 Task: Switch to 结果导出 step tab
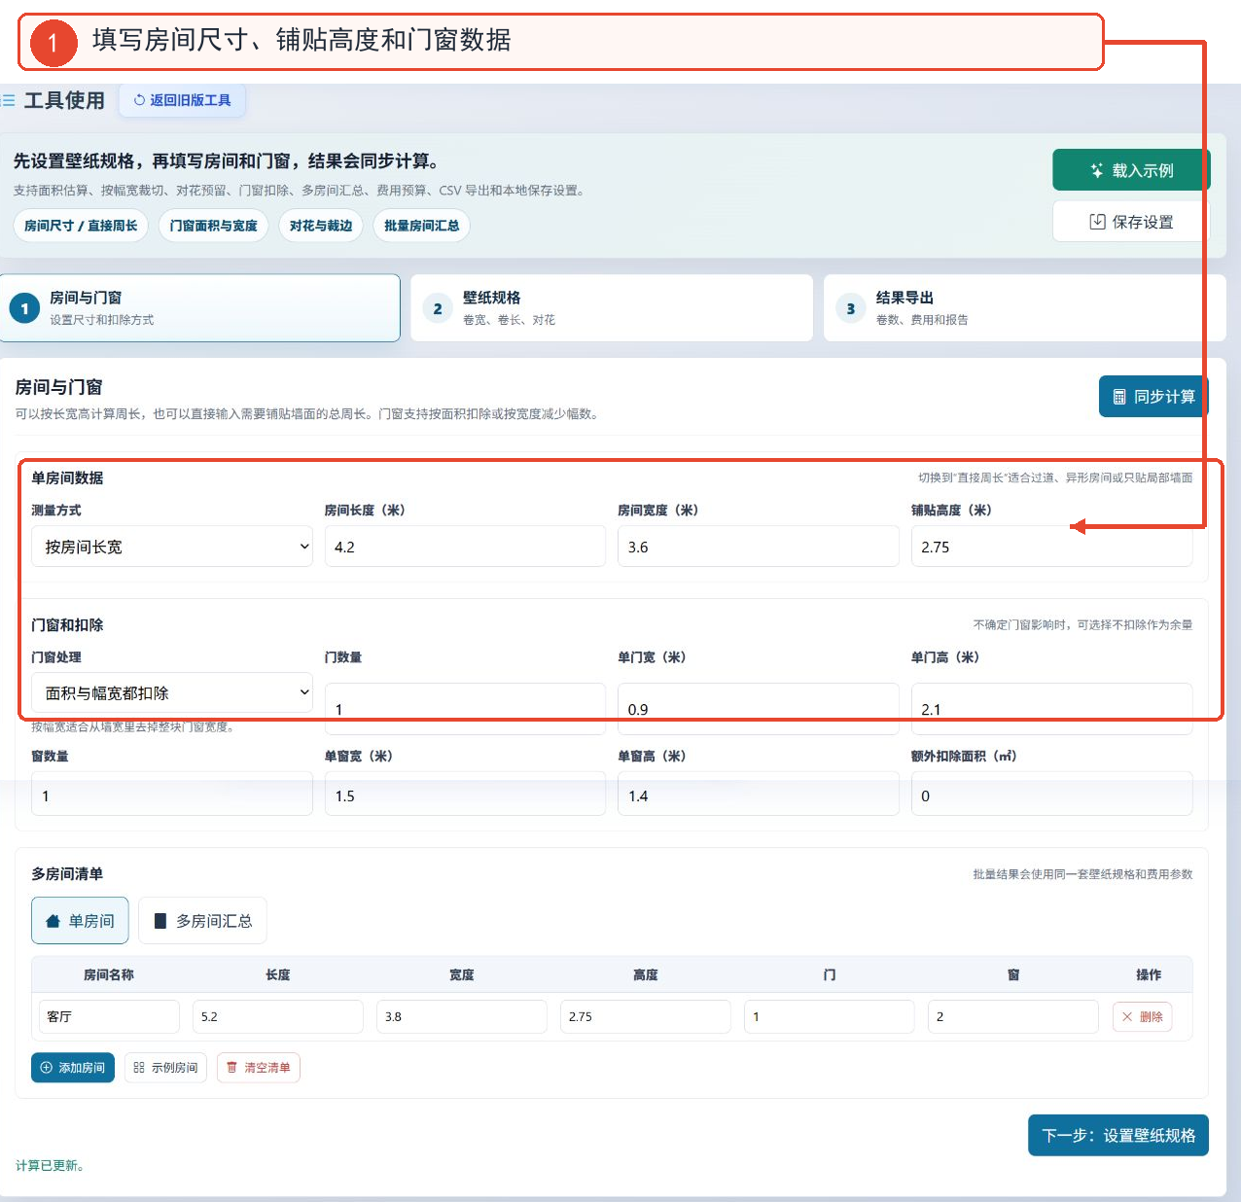(1025, 307)
